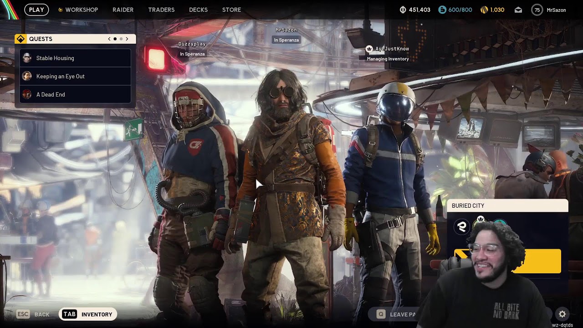Click the 600/800 stash value

pos(460,10)
